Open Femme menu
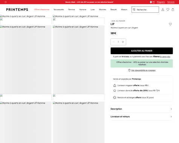Screen dimensions: 179x143 click(72, 9)
